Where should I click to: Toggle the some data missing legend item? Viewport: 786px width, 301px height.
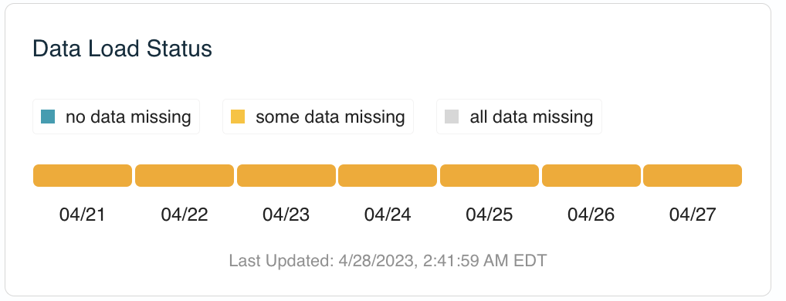click(x=318, y=117)
